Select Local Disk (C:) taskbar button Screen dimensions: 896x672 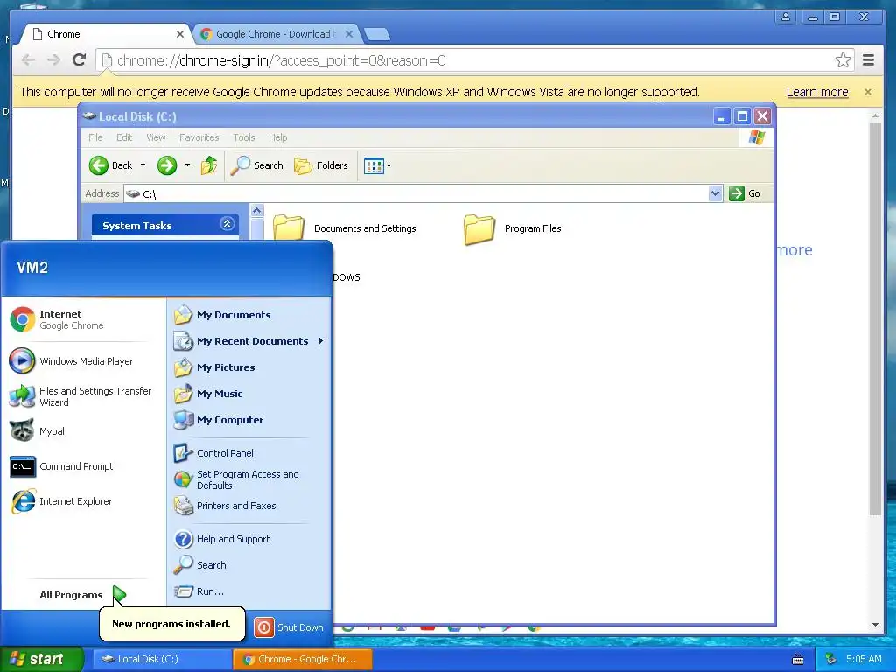tap(161, 659)
